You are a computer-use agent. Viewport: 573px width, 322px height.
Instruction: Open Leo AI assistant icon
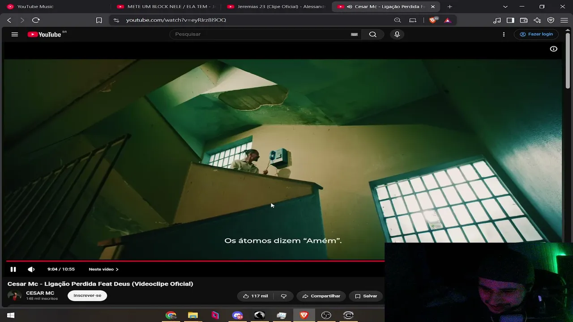pyautogui.click(x=537, y=20)
